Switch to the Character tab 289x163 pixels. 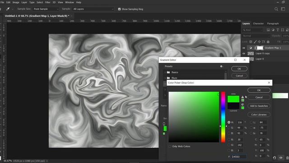(258, 24)
